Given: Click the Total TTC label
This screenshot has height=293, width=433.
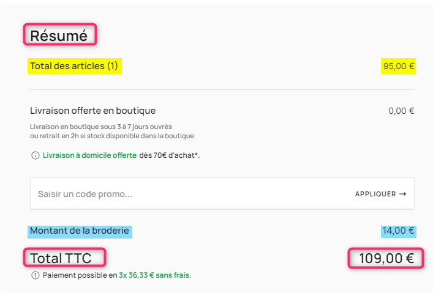Looking at the screenshot, I should pos(61,258).
